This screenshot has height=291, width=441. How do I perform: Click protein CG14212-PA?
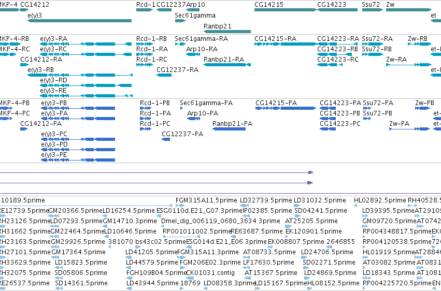(x=24, y=129)
